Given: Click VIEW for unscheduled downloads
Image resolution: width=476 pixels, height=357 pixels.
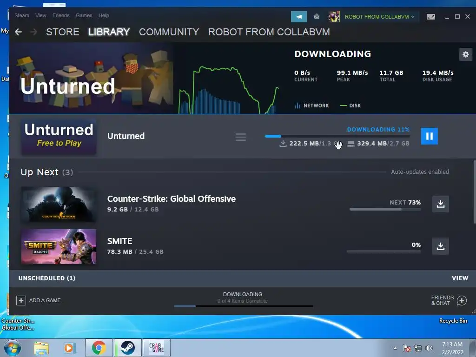Looking at the screenshot, I should tap(460, 278).
